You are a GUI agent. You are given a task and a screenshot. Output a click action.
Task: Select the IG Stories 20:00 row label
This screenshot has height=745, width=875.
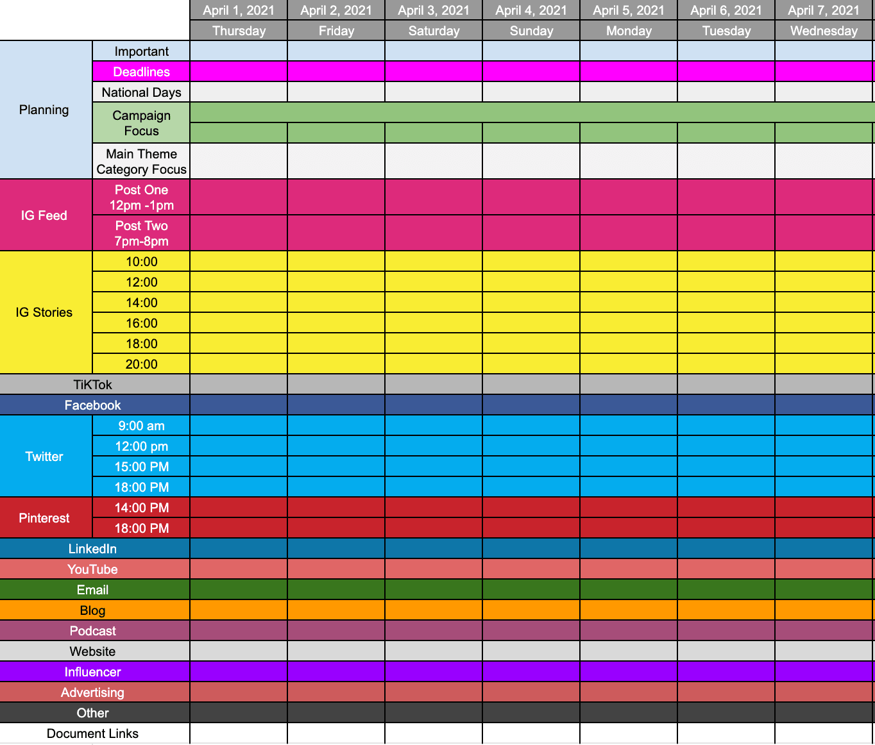pyautogui.click(x=141, y=364)
